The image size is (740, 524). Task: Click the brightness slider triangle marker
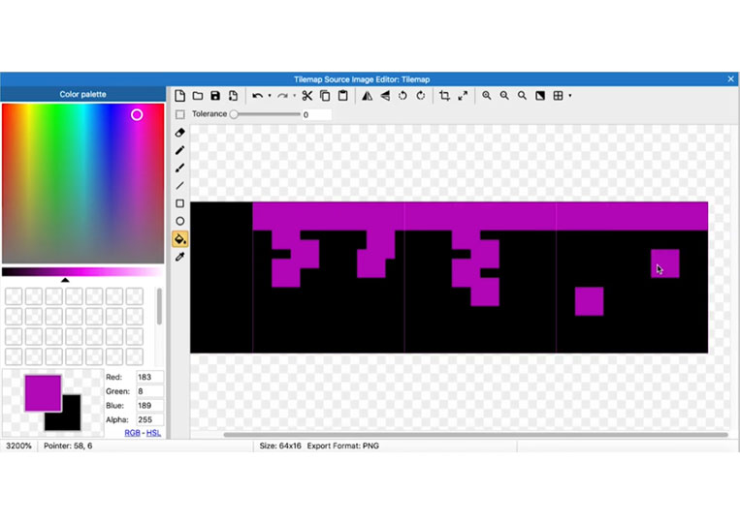pyautogui.click(x=65, y=280)
